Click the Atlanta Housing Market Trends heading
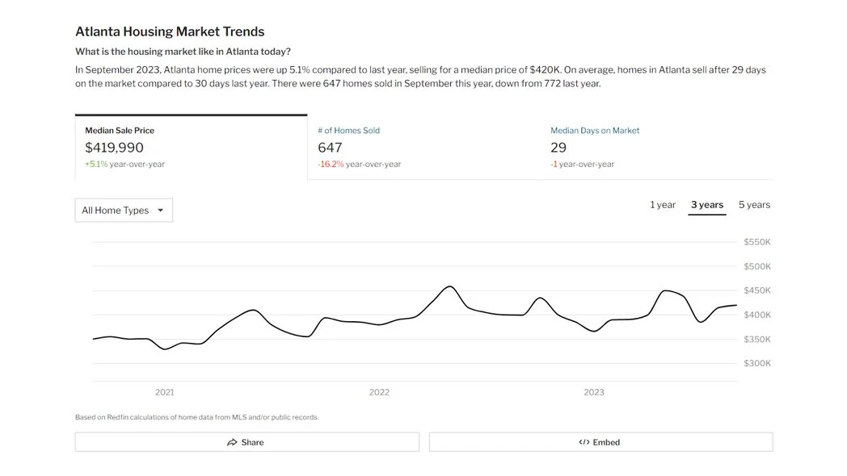This screenshot has height=476, width=847. [x=170, y=32]
